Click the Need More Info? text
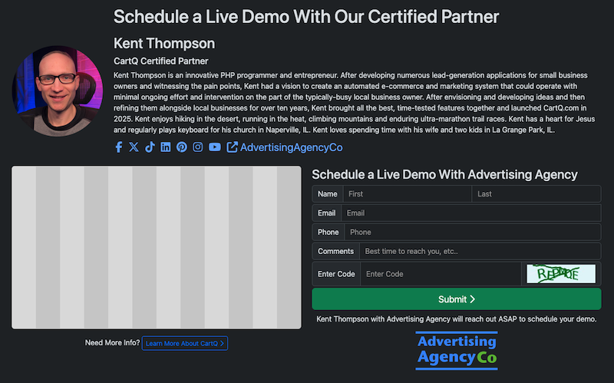Screen dimensions: 614x383 click(x=112, y=342)
